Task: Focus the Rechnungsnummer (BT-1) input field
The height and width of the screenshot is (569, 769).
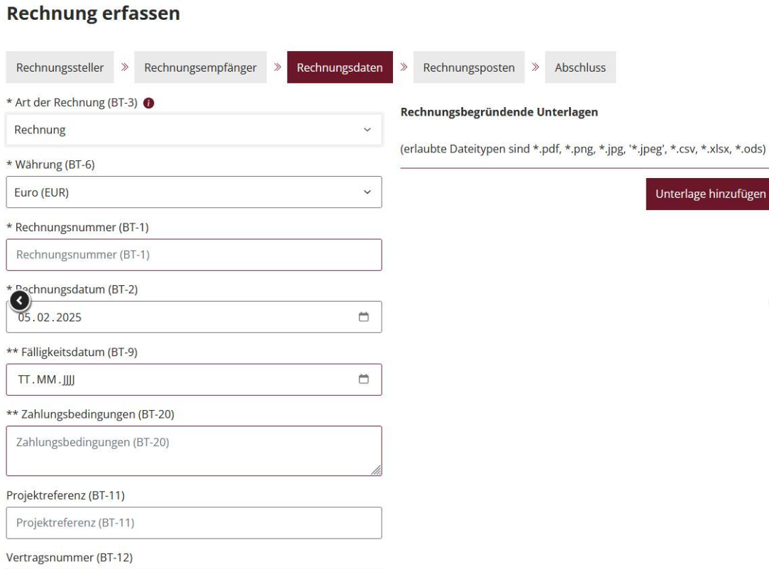Action: [x=194, y=255]
